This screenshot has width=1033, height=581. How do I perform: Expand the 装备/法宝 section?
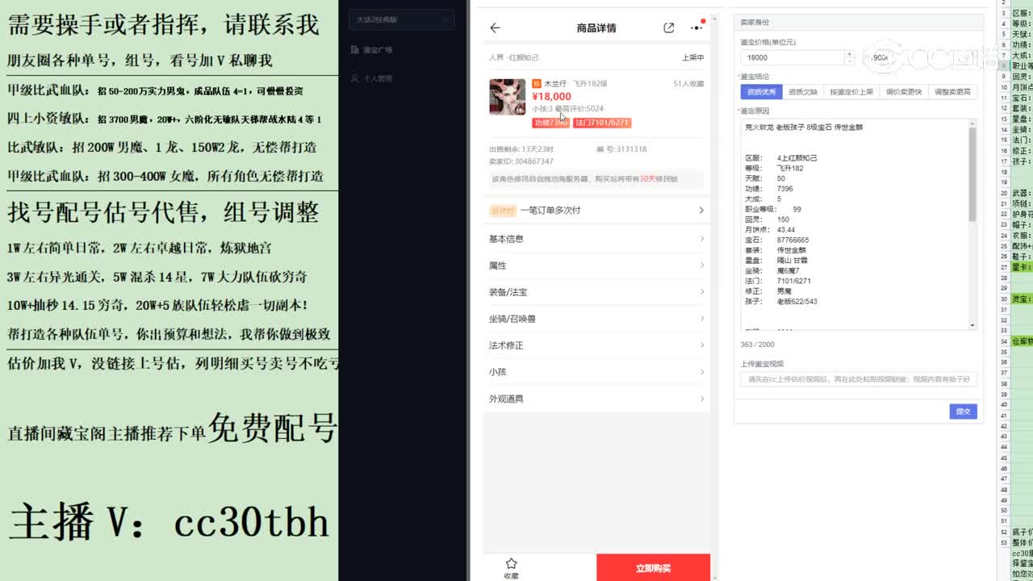click(596, 292)
